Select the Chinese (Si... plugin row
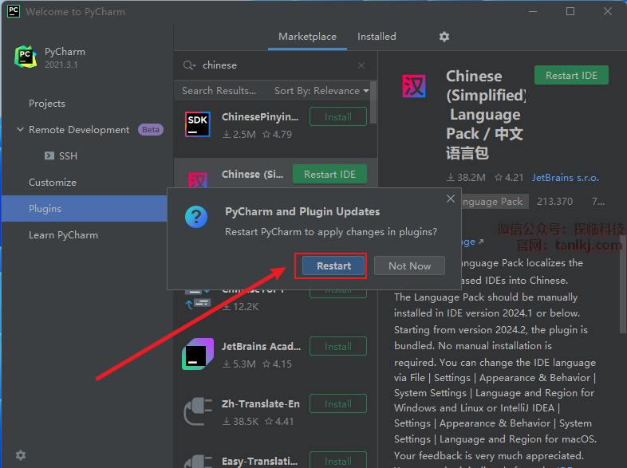Image resolution: width=627 pixels, height=468 pixels. pyautogui.click(x=275, y=173)
